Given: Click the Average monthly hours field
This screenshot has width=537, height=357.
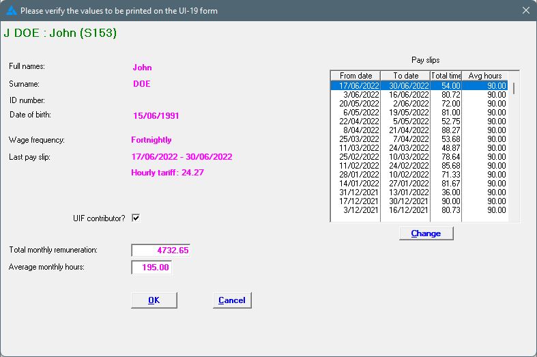Looking at the screenshot, I should pyautogui.click(x=151, y=267).
